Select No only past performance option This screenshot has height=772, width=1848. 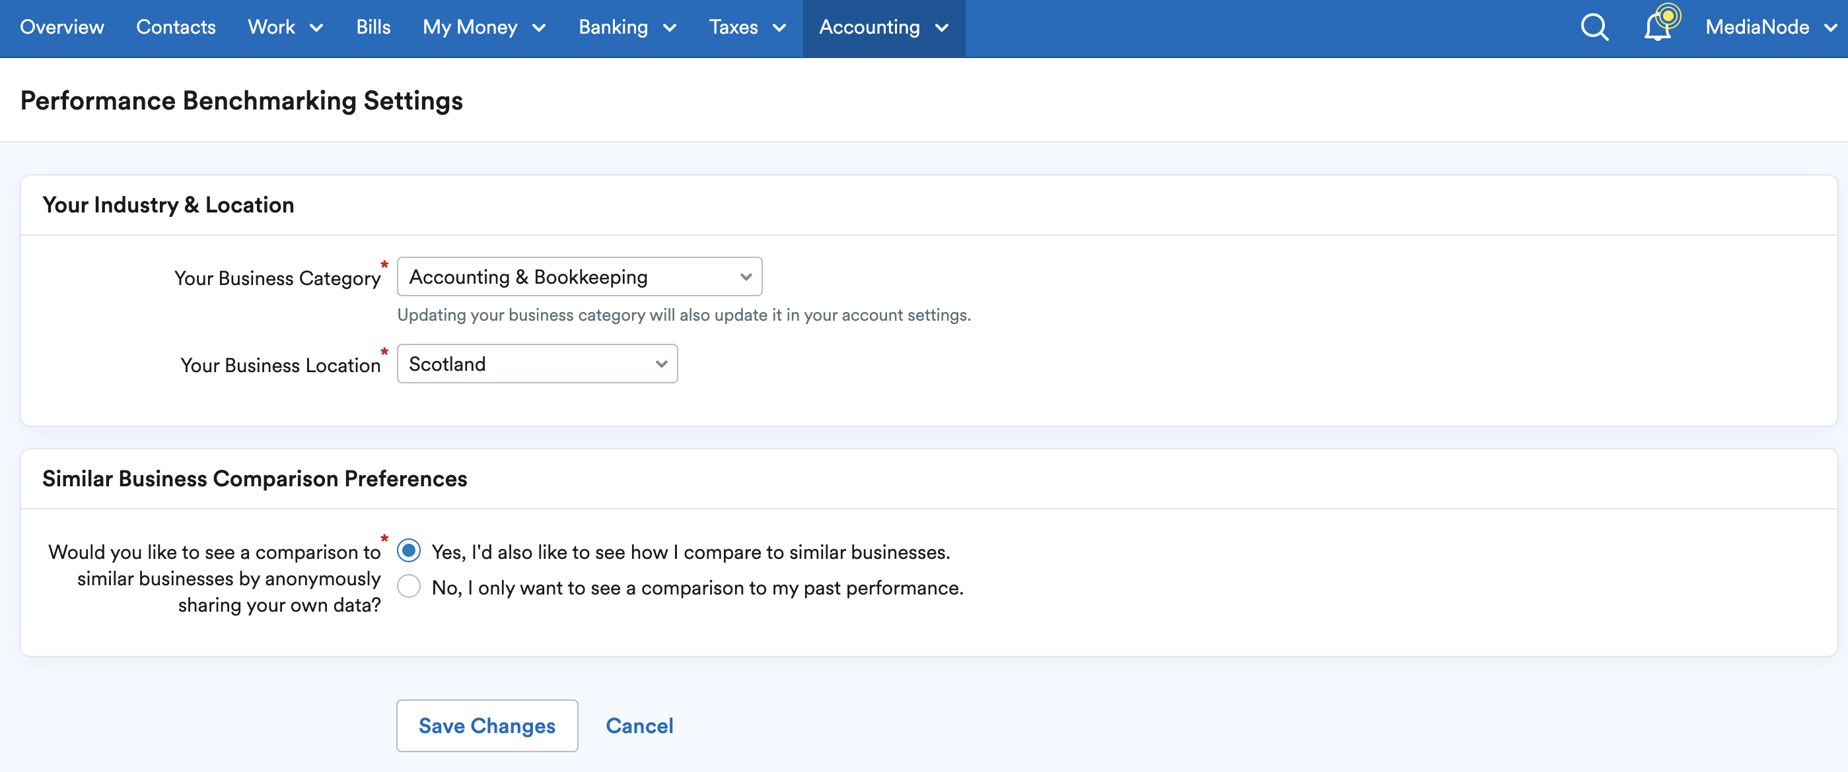click(x=409, y=587)
